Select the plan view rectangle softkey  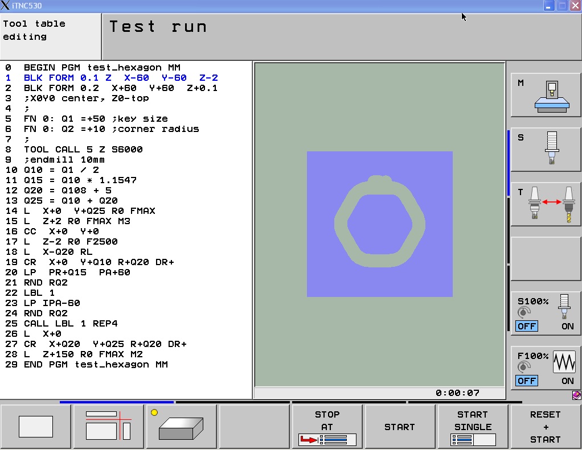click(x=36, y=427)
